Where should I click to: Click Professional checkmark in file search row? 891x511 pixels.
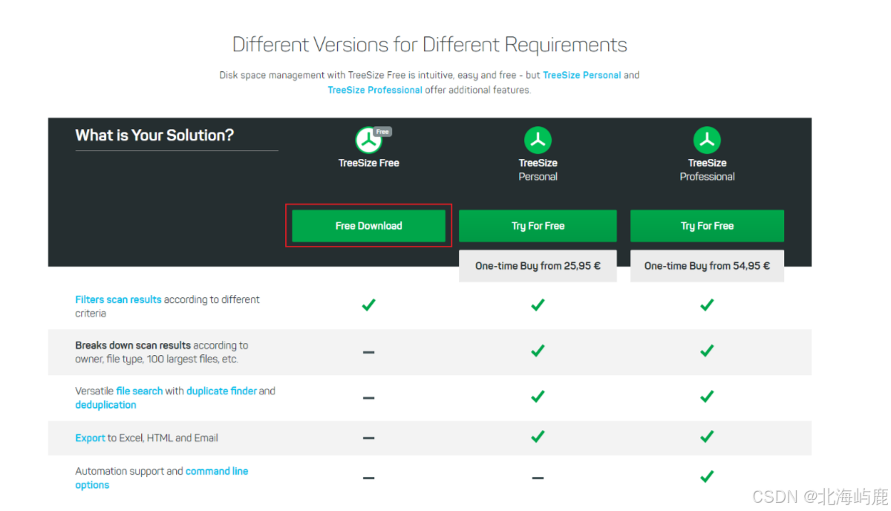[707, 397]
